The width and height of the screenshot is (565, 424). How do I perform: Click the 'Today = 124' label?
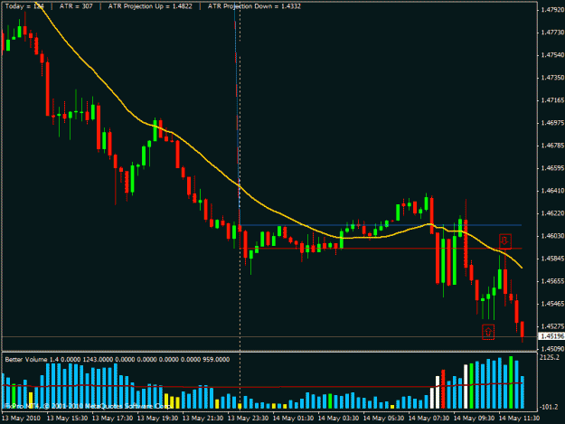tap(24, 6)
